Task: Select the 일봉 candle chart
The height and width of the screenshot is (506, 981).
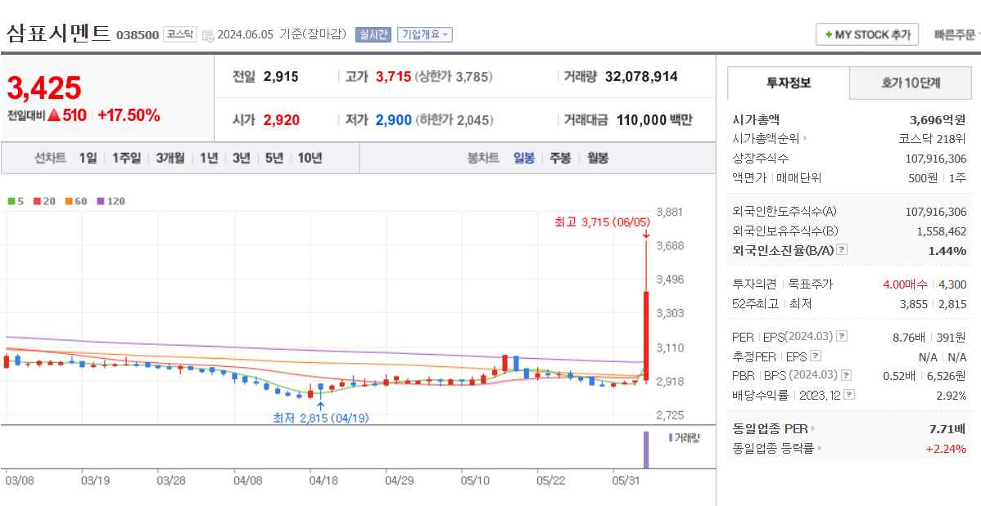Action: (523, 158)
